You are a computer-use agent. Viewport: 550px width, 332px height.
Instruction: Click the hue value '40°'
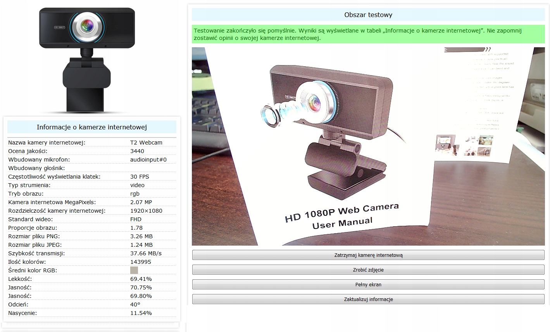click(135, 304)
